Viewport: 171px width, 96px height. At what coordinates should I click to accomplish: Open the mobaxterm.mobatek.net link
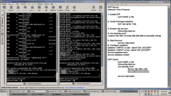click(x=75, y=88)
